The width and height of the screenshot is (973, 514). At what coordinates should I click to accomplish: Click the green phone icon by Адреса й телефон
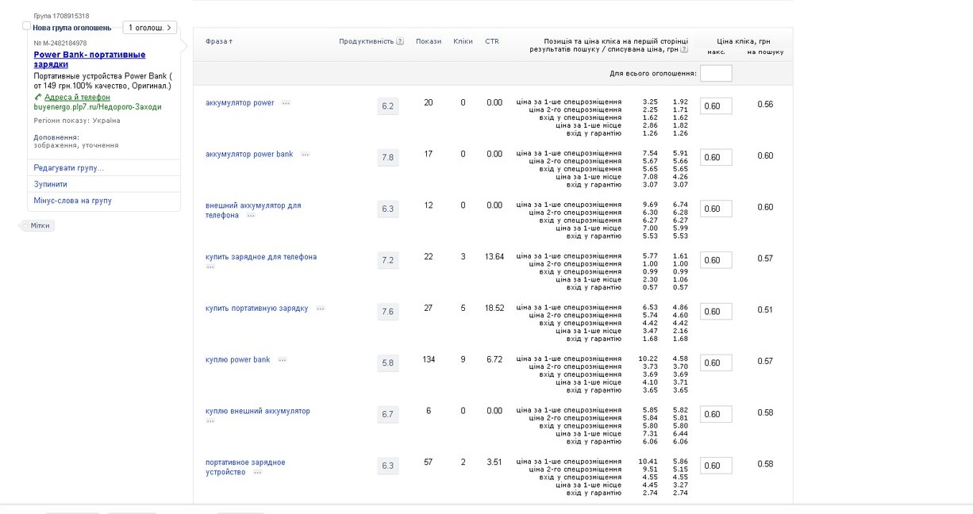coord(38,97)
